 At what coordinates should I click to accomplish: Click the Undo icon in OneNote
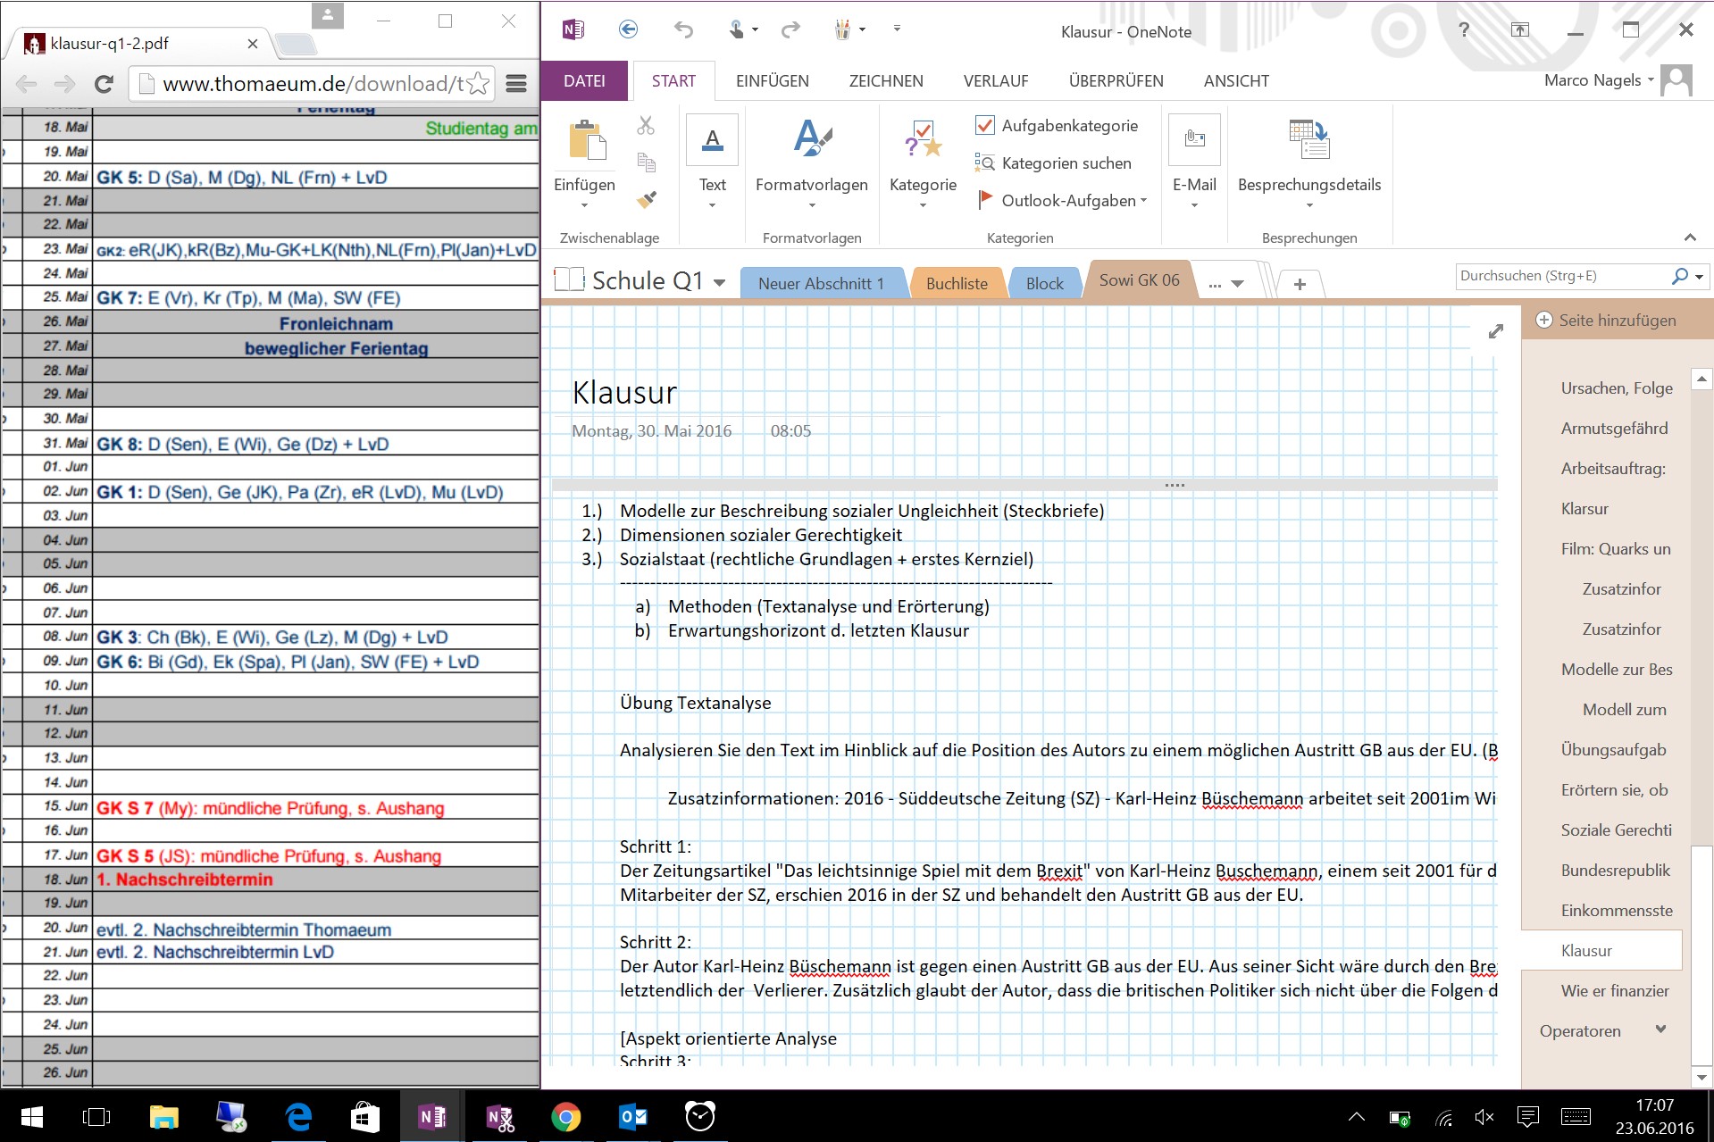pyautogui.click(x=683, y=29)
